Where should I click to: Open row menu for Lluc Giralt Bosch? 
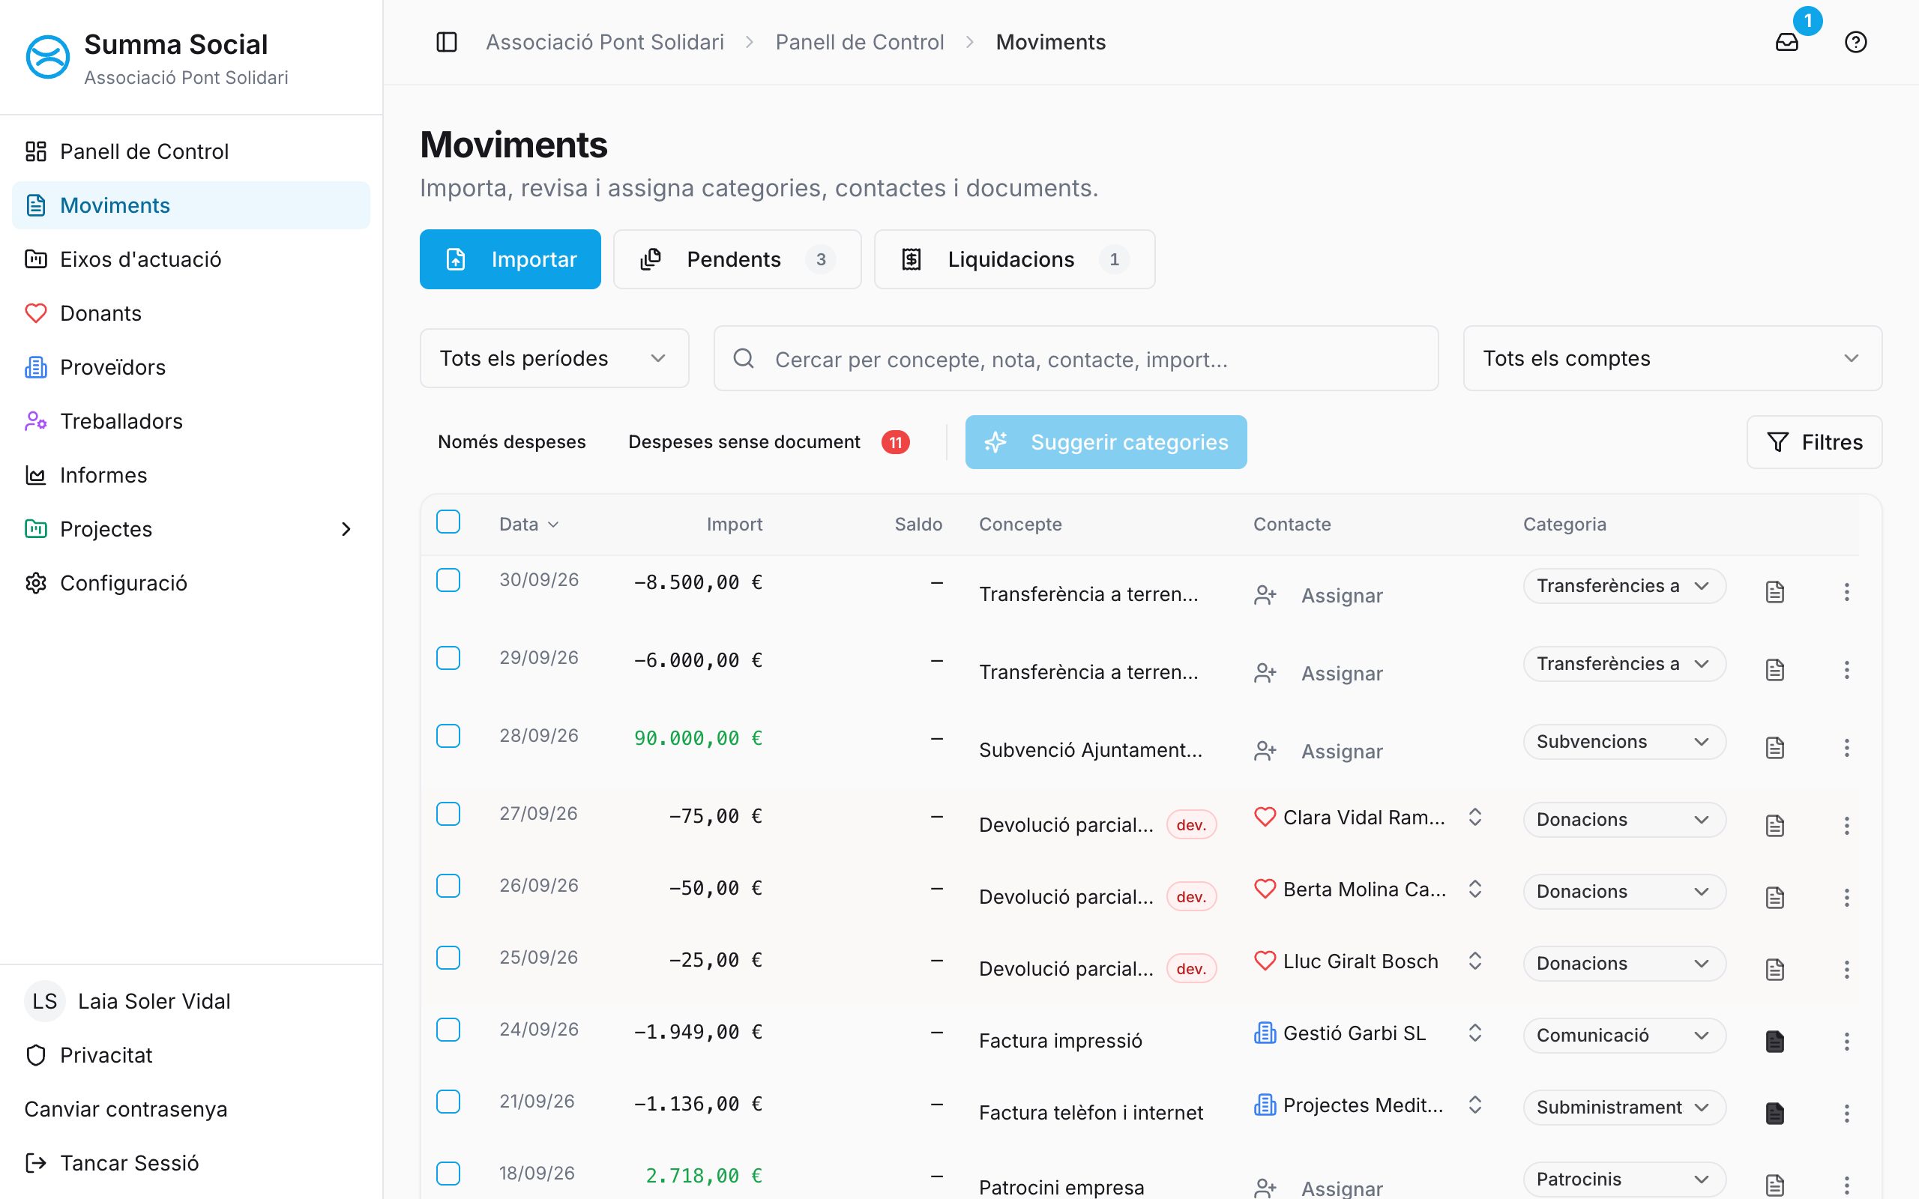pos(1846,969)
